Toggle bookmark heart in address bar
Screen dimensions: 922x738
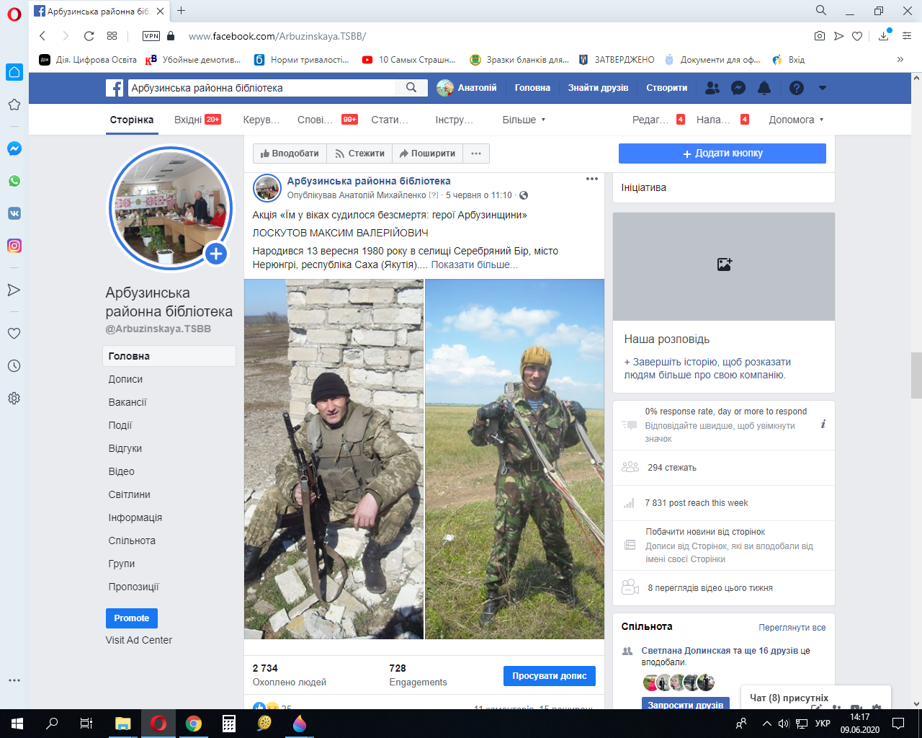pyautogui.click(x=857, y=36)
